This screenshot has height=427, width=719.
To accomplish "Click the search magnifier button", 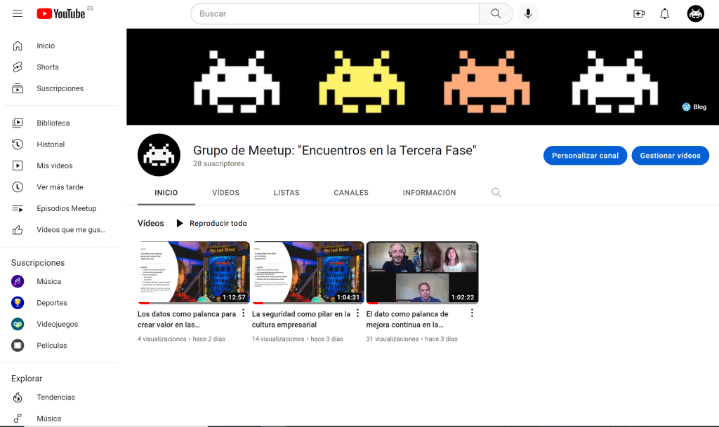I will pos(496,13).
